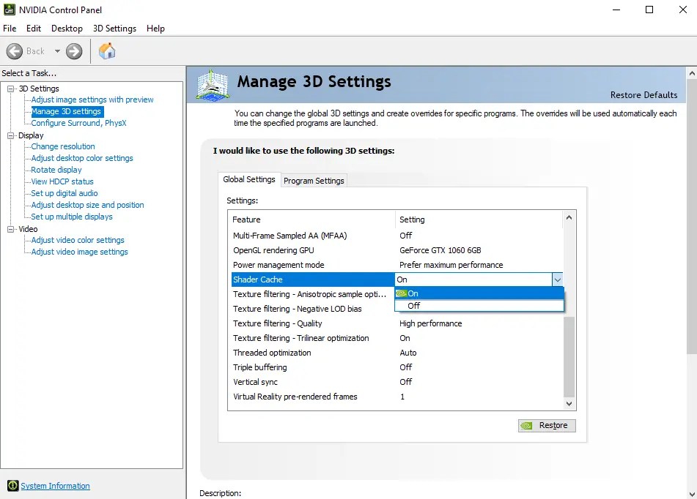
Task: Choose On option in Shader Cache list
Action: (413, 293)
